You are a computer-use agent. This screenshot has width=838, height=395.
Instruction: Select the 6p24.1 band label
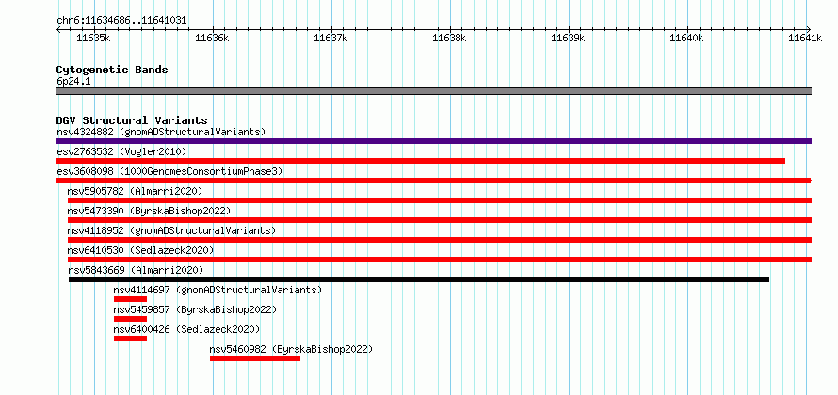click(x=73, y=81)
